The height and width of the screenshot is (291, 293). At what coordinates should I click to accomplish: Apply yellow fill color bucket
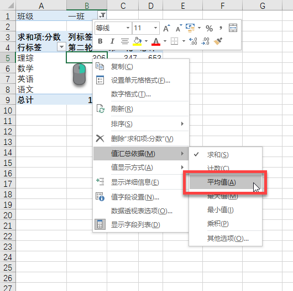pyautogui.click(x=137, y=41)
